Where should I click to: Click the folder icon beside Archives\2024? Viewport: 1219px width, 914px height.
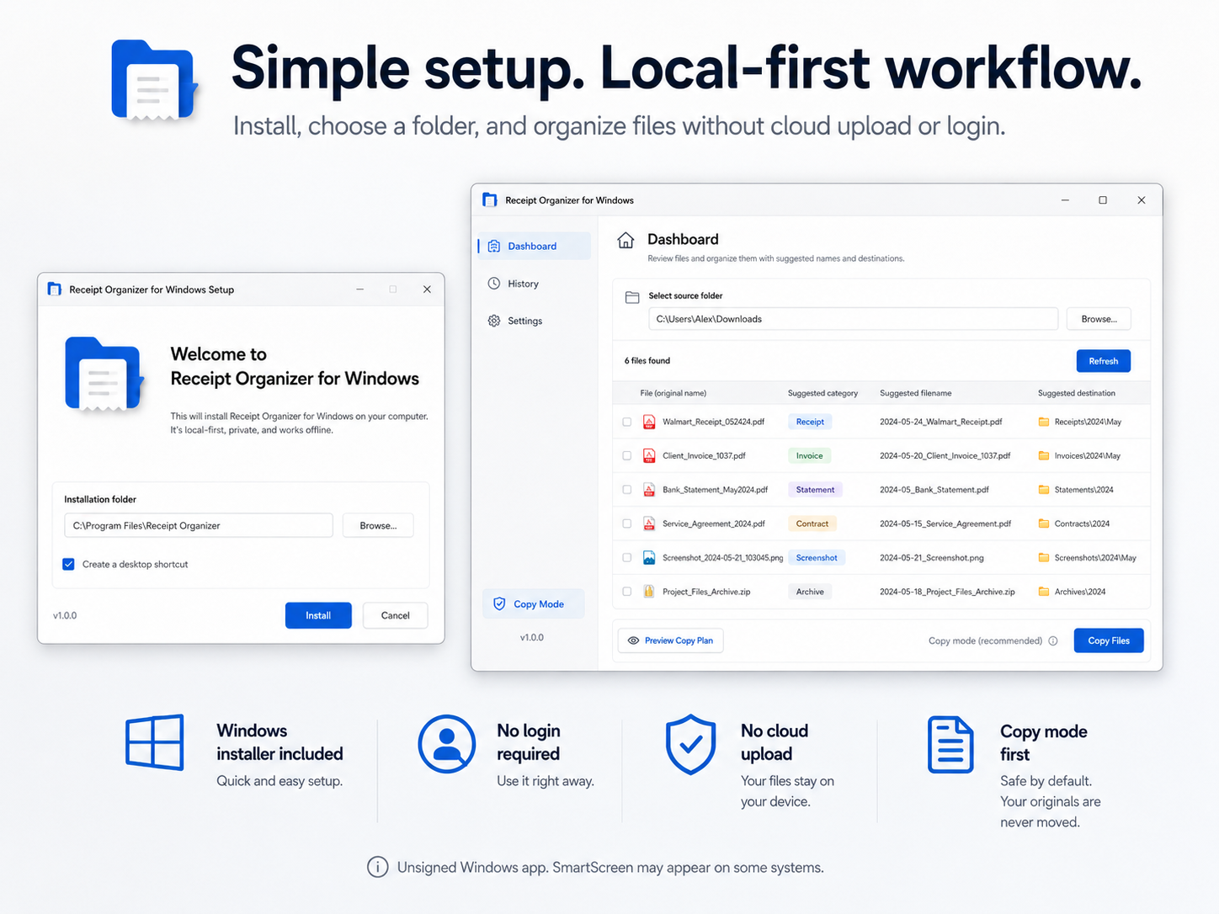pos(1044,592)
